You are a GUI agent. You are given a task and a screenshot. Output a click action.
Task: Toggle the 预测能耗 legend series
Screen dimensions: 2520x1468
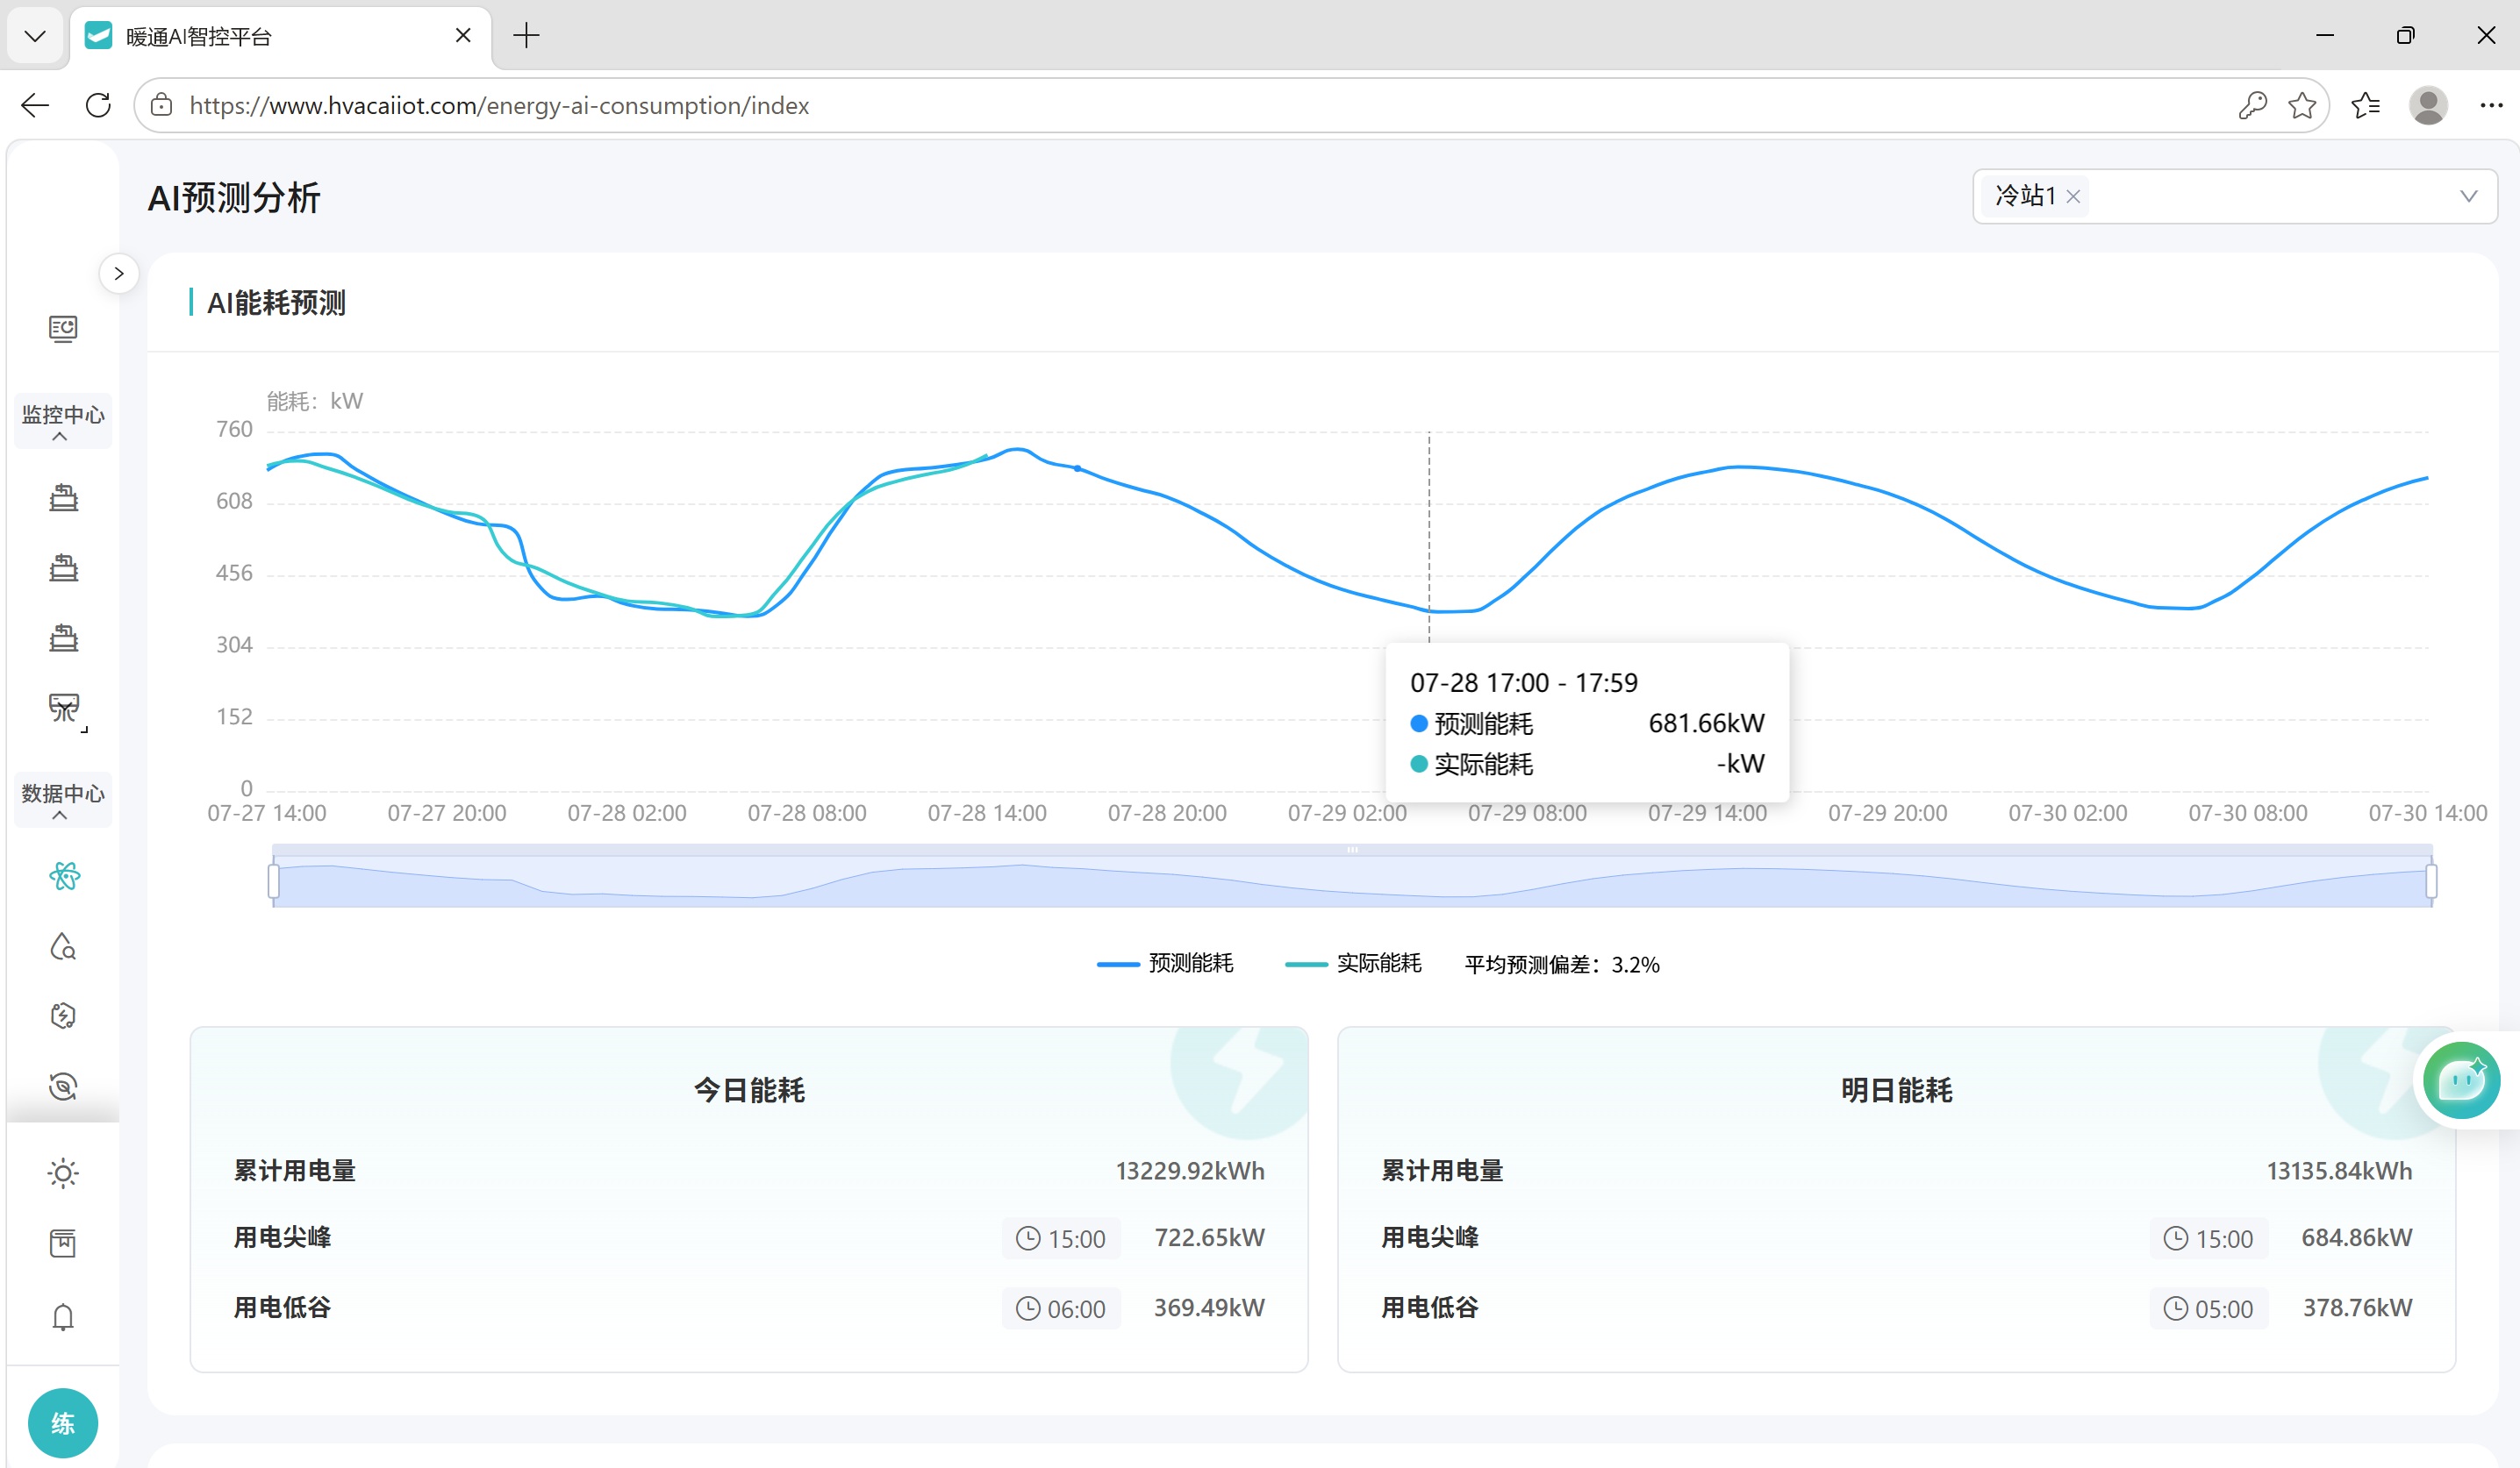[x=1165, y=964]
